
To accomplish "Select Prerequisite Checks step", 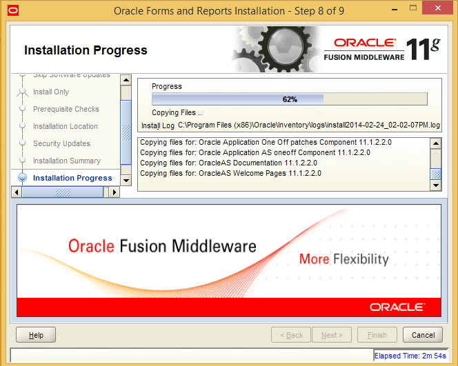I will click(x=66, y=109).
